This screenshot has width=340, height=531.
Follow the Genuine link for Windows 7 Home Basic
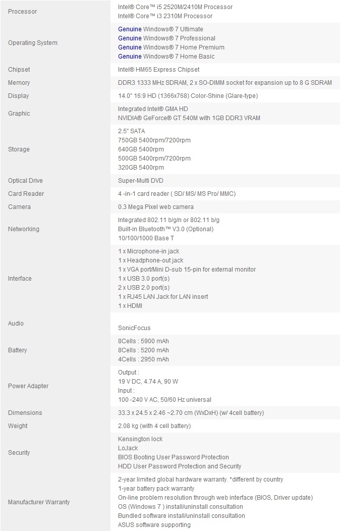(x=130, y=57)
